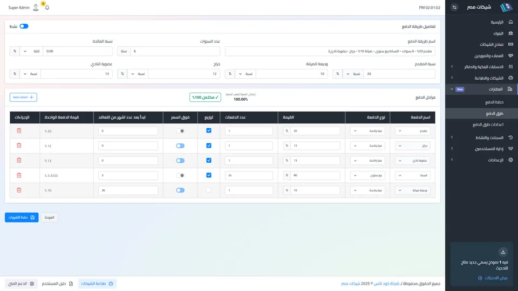This screenshot has width=518, height=291.
Task: Click the حفظ التغييرات save button
Action: point(22,217)
